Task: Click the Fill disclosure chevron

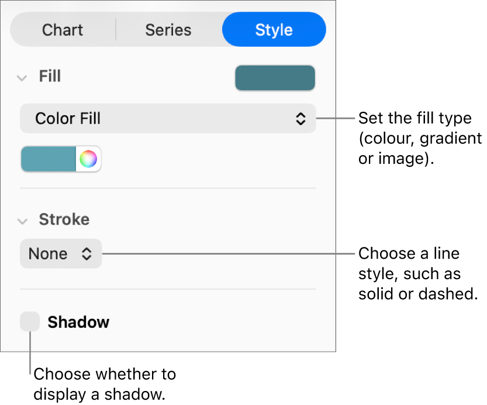Action: pos(22,77)
